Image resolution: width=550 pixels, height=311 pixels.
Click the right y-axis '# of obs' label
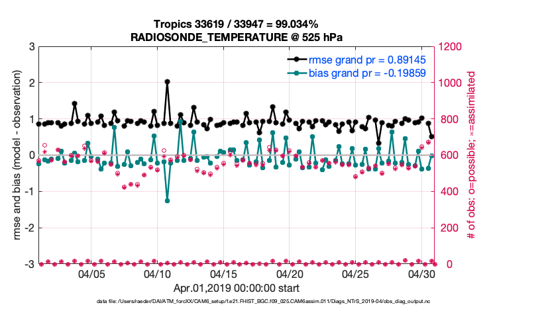[472, 155]
